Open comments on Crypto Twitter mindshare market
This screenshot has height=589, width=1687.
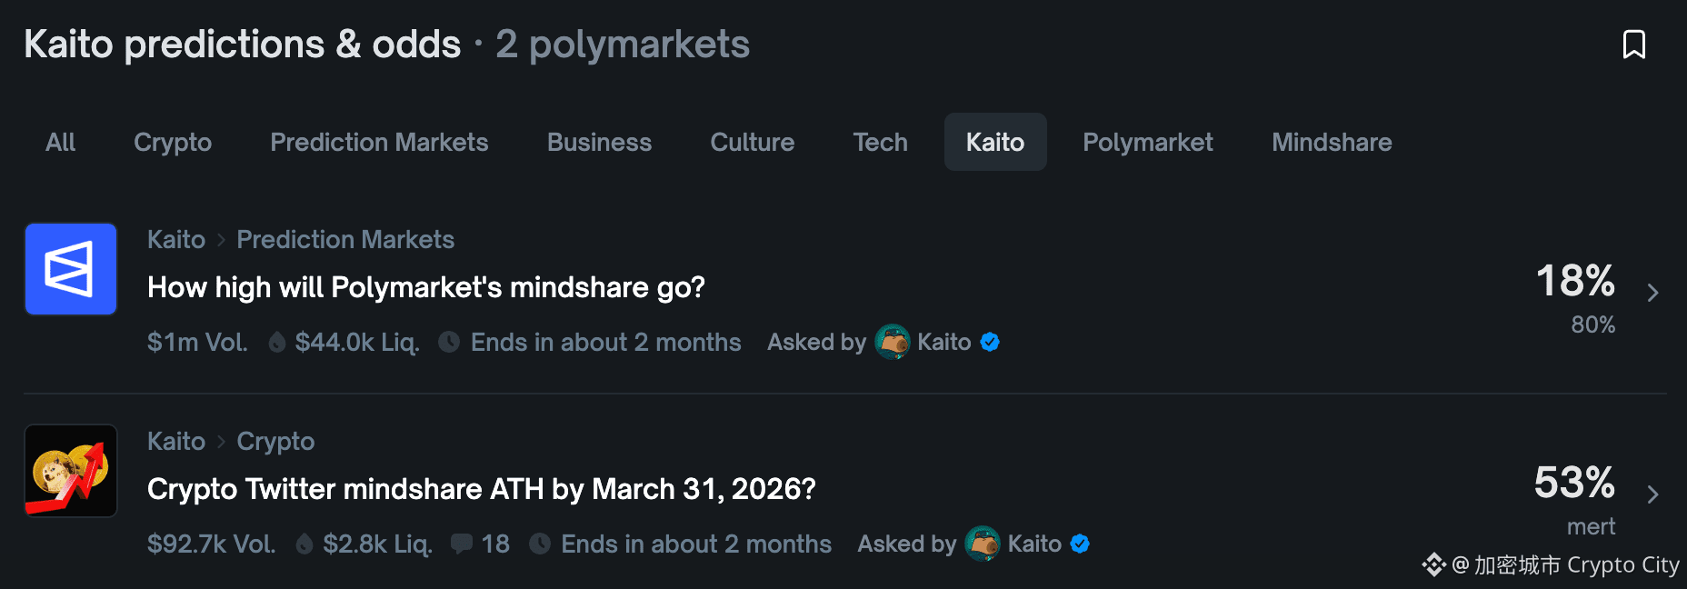pyautogui.click(x=481, y=544)
